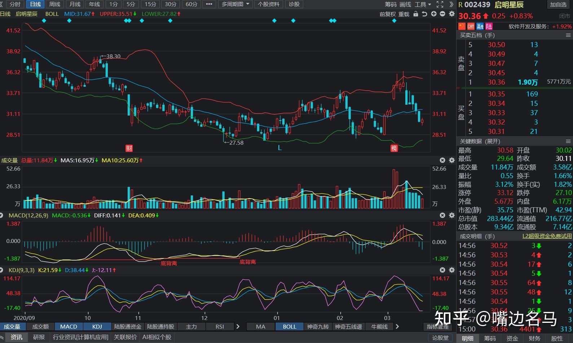
Task: Zoom in the K-line chart with plus icon
Action: click(x=433, y=14)
